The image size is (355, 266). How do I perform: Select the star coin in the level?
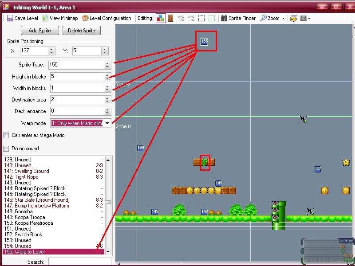(x=346, y=162)
